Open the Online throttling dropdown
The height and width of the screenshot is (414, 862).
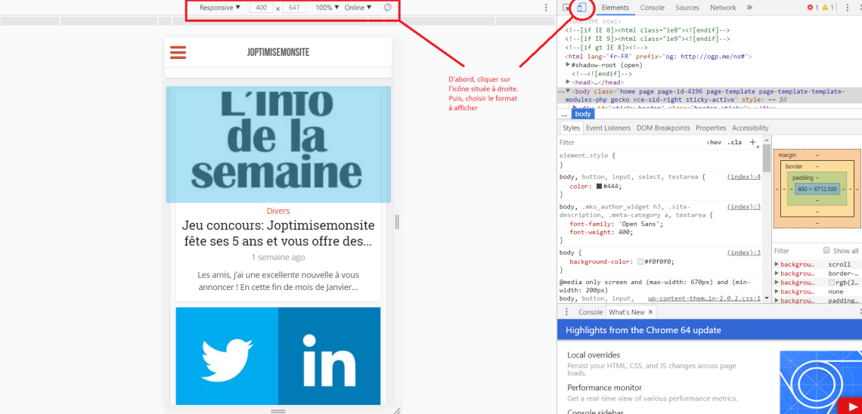pyautogui.click(x=358, y=8)
